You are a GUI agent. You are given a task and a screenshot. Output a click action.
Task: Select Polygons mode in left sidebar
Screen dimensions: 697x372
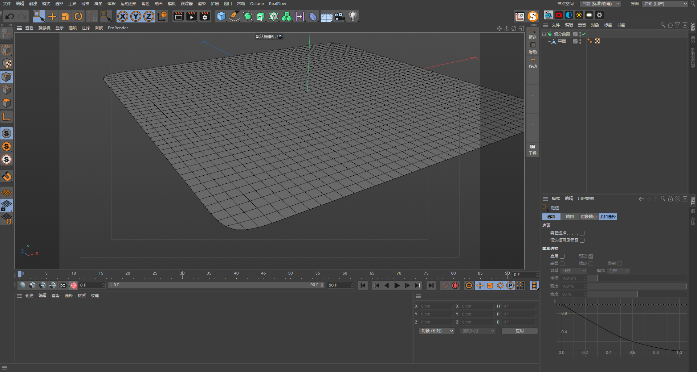[x=7, y=103]
